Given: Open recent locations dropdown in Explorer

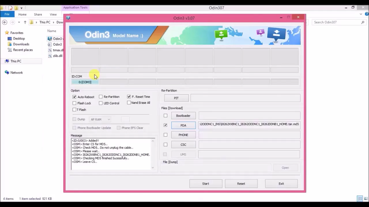Looking at the screenshot, I should point(19,22).
